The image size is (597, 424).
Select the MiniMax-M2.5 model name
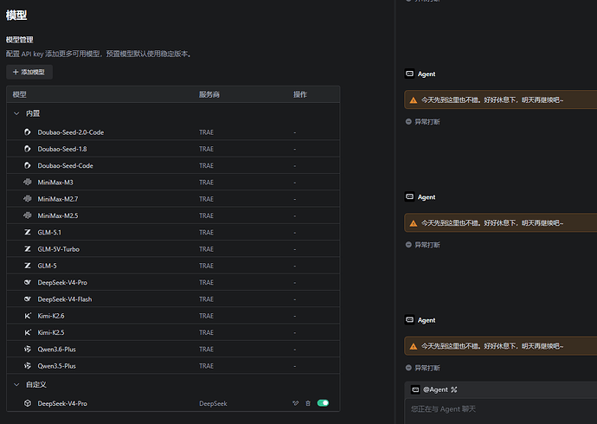(57, 215)
